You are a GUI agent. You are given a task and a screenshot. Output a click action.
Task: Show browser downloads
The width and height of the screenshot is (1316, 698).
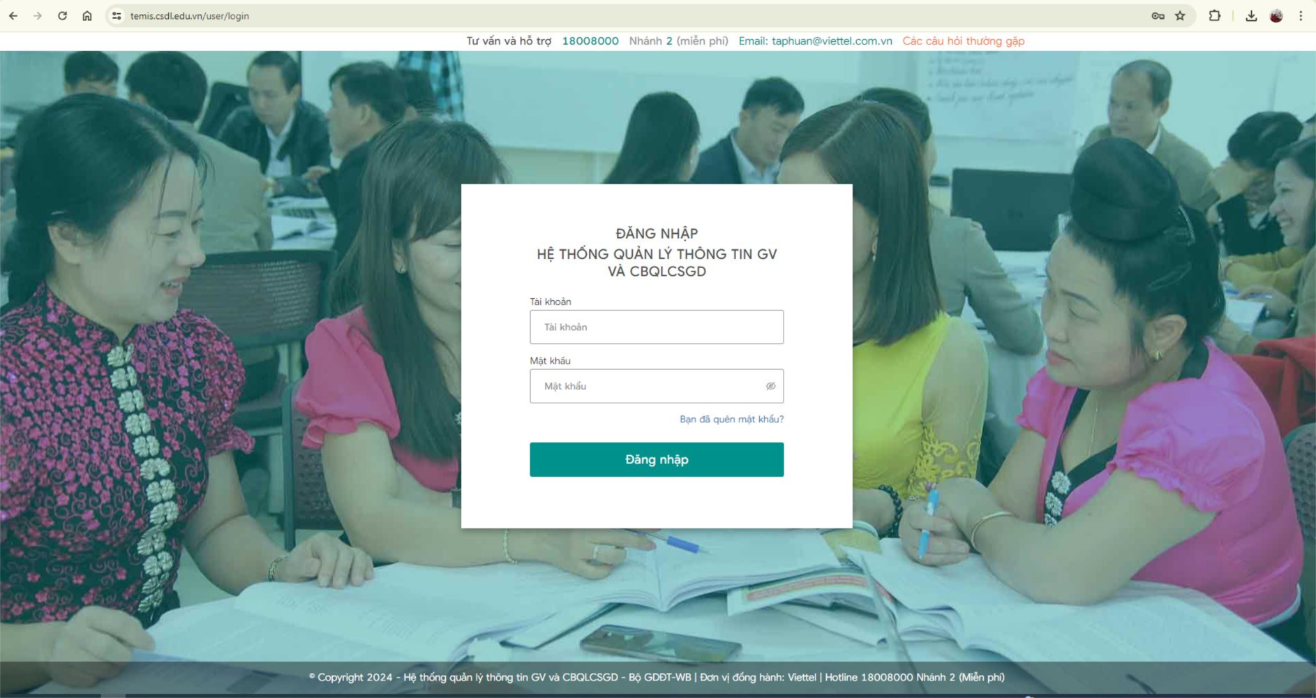[1251, 16]
